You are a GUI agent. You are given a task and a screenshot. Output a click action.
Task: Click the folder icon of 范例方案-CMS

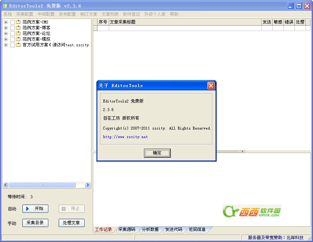click(18, 22)
